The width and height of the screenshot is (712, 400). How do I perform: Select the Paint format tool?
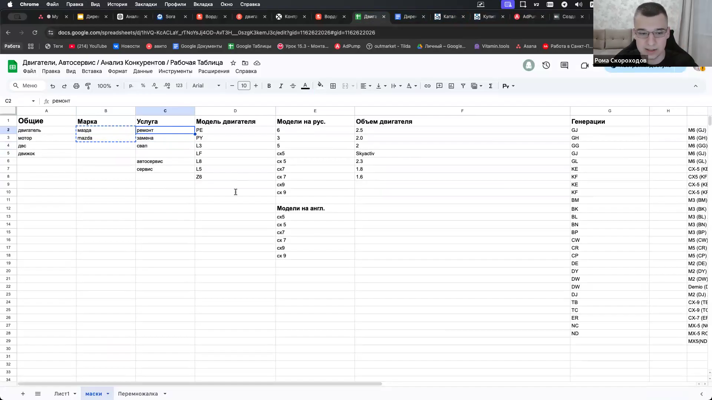click(x=88, y=86)
